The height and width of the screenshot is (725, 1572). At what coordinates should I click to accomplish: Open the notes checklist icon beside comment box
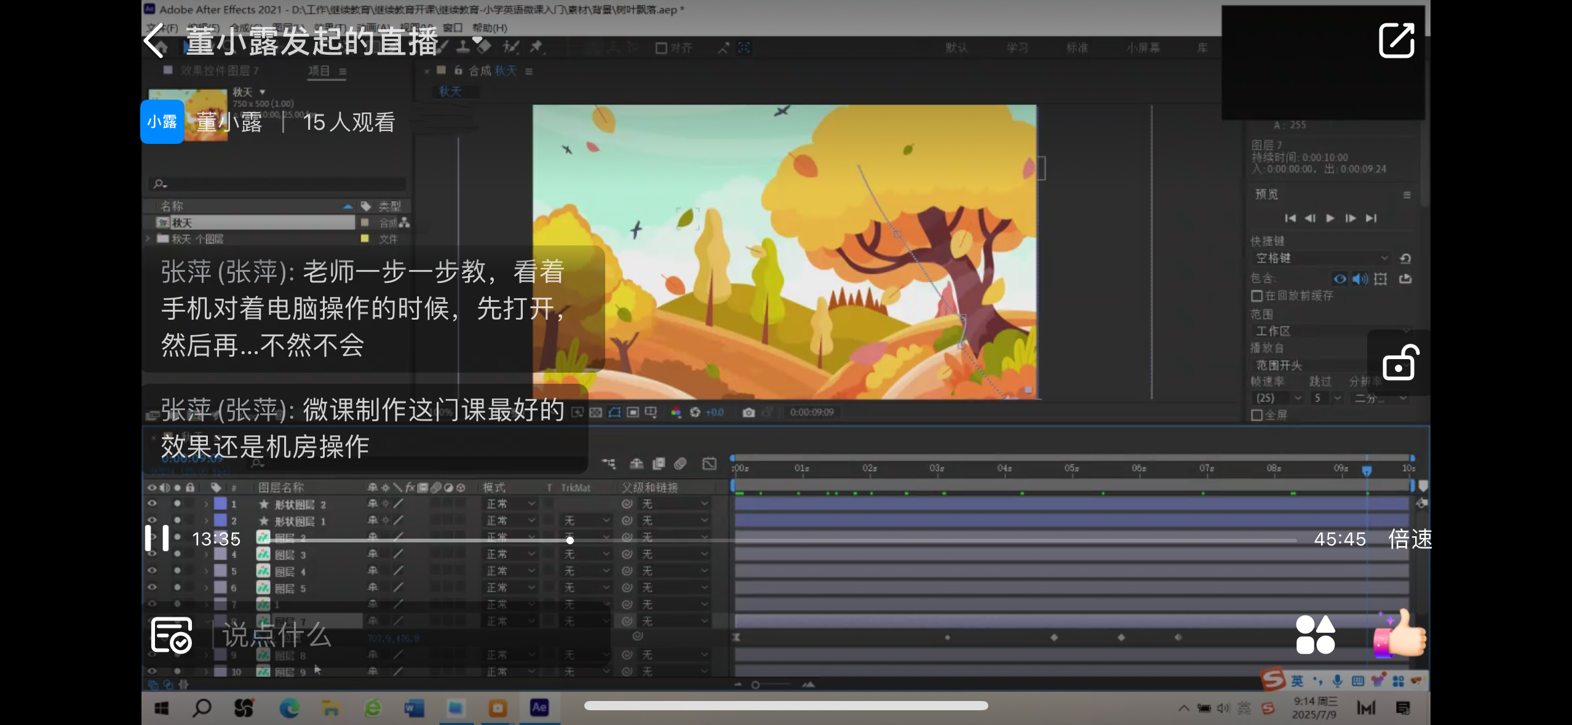[x=172, y=635]
